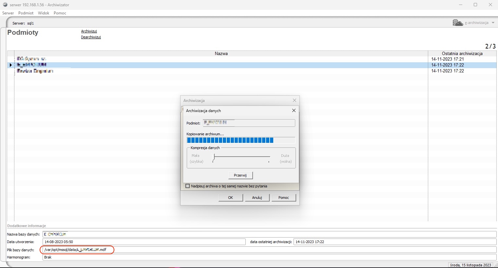
Task: Click the Archiwizator app icon in title bar
Action: pyautogui.click(x=5, y=5)
